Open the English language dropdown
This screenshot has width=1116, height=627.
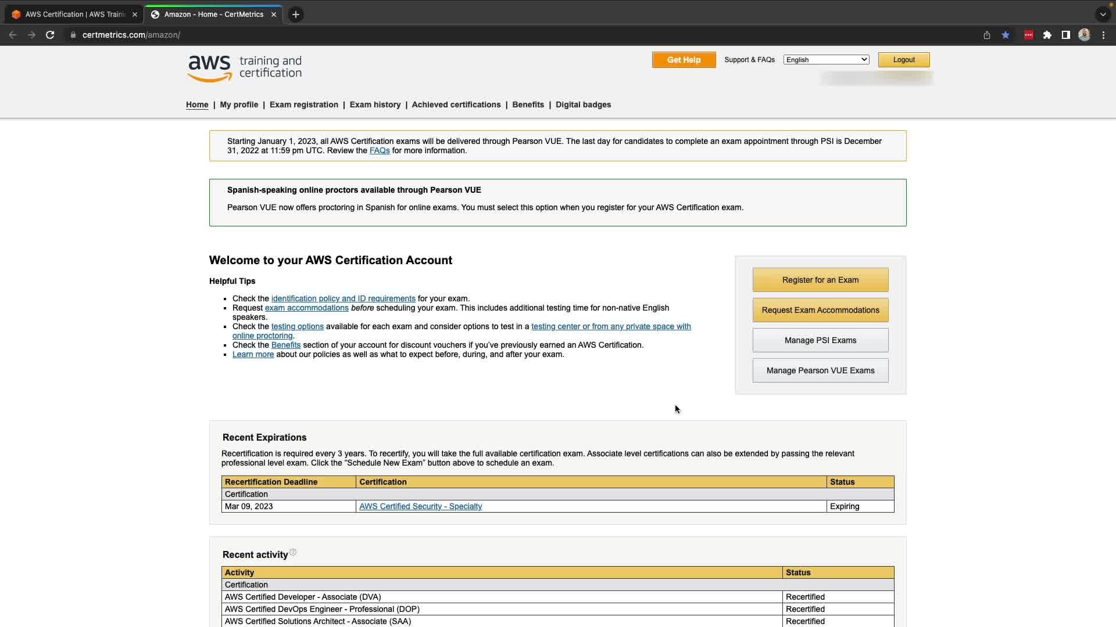[x=825, y=60]
